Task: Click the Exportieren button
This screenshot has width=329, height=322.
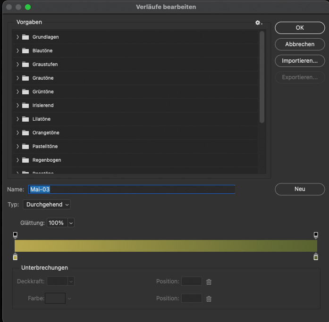Action: pos(300,77)
